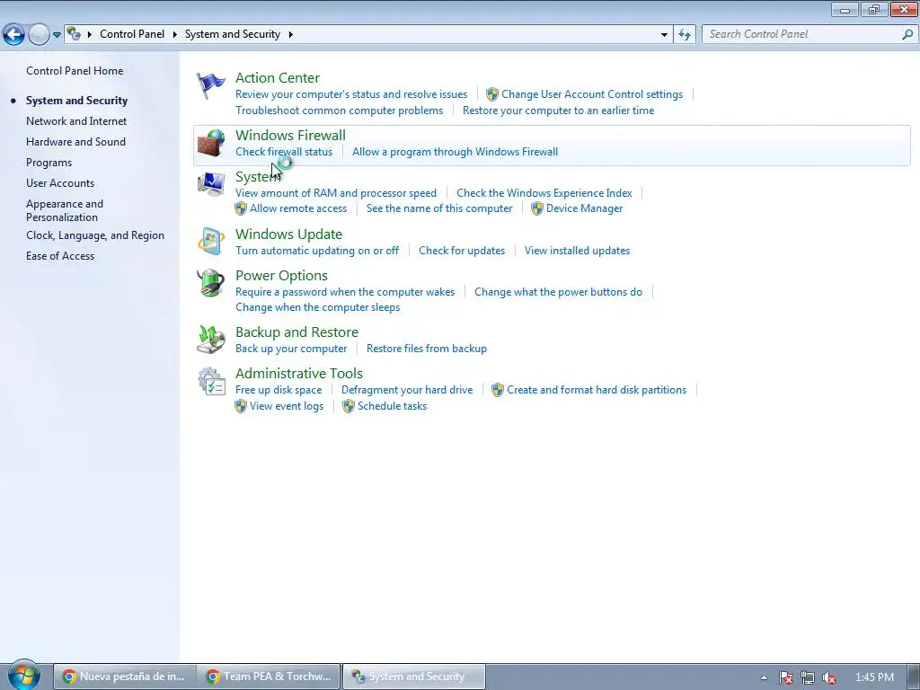The width and height of the screenshot is (920, 690).
Task: Select Network and Internet category
Action: 76,121
